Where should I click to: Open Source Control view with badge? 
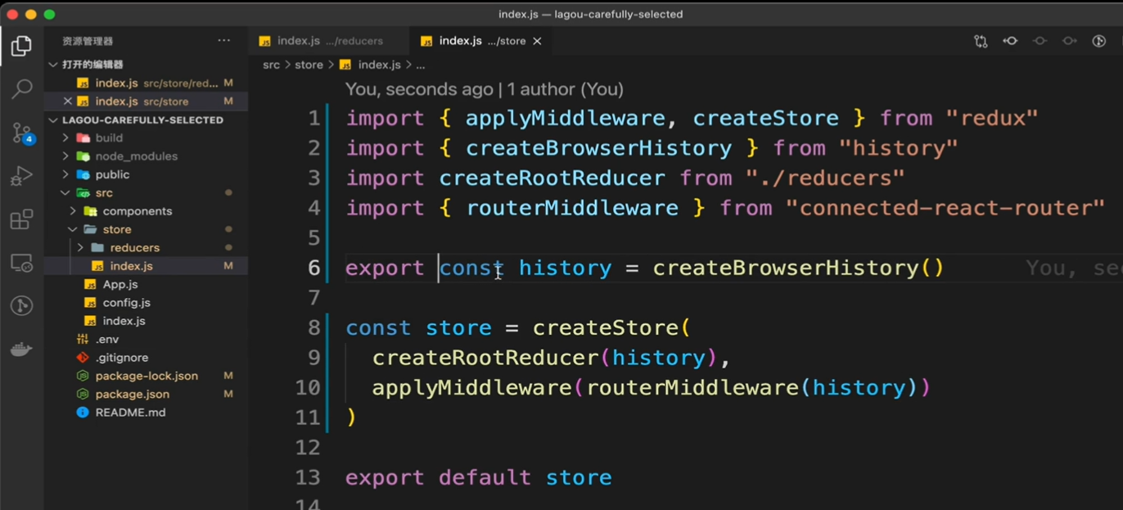21,133
